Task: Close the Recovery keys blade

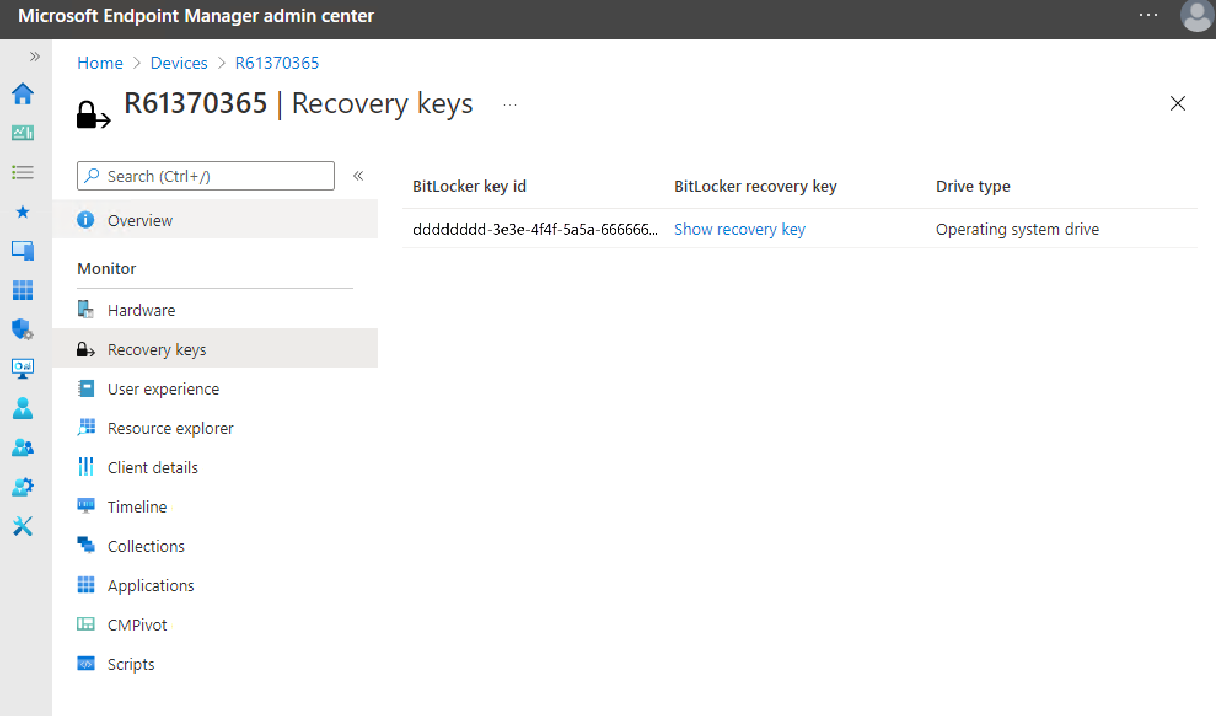Action: pos(1177,104)
